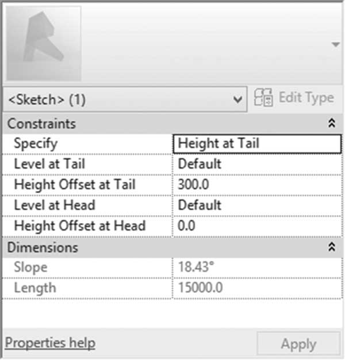Select the Height Offset at Head label

[x=80, y=226]
